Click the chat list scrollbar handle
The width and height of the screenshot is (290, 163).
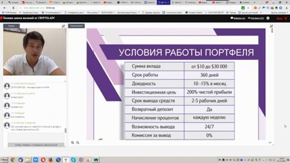65,130
